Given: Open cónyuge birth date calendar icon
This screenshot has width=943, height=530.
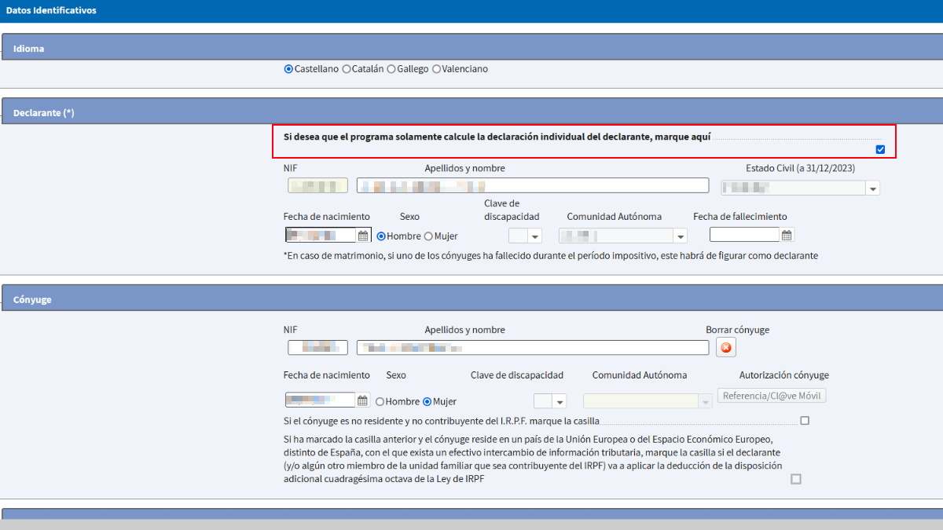Looking at the screenshot, I should [363, 400].
